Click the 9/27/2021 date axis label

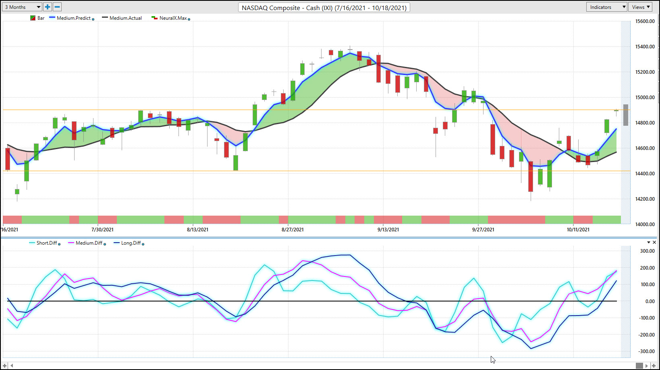[x=483, y=230]
